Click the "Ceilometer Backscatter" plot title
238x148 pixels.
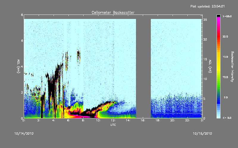[113, 12]
